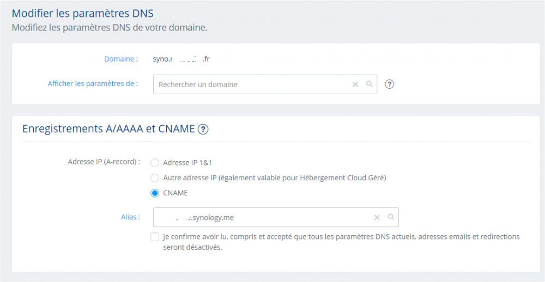Choose the Autre adresse IP radio option
Viewport: 545px width, 282px height.
155,177
